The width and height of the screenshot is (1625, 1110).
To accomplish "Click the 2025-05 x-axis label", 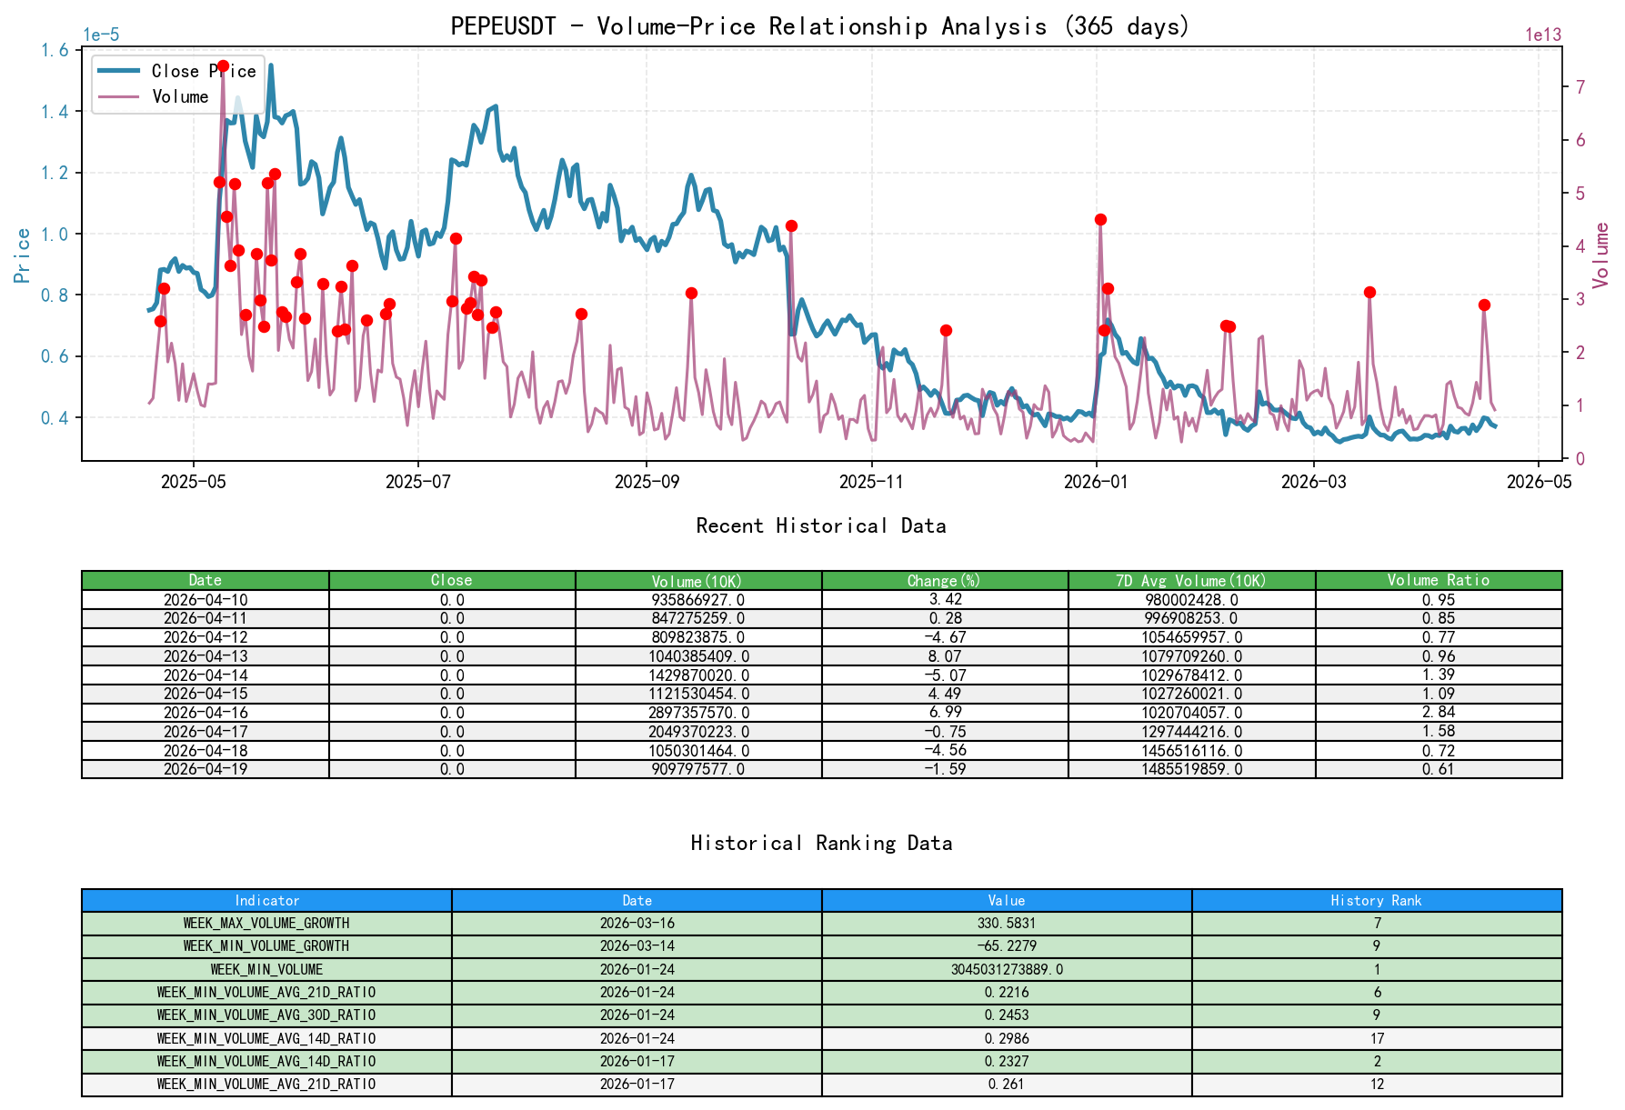I will tap(193, 482).
